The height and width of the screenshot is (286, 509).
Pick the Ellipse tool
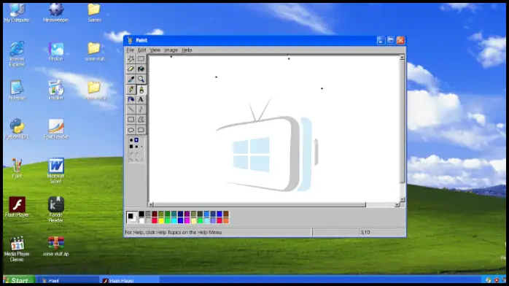131,130
